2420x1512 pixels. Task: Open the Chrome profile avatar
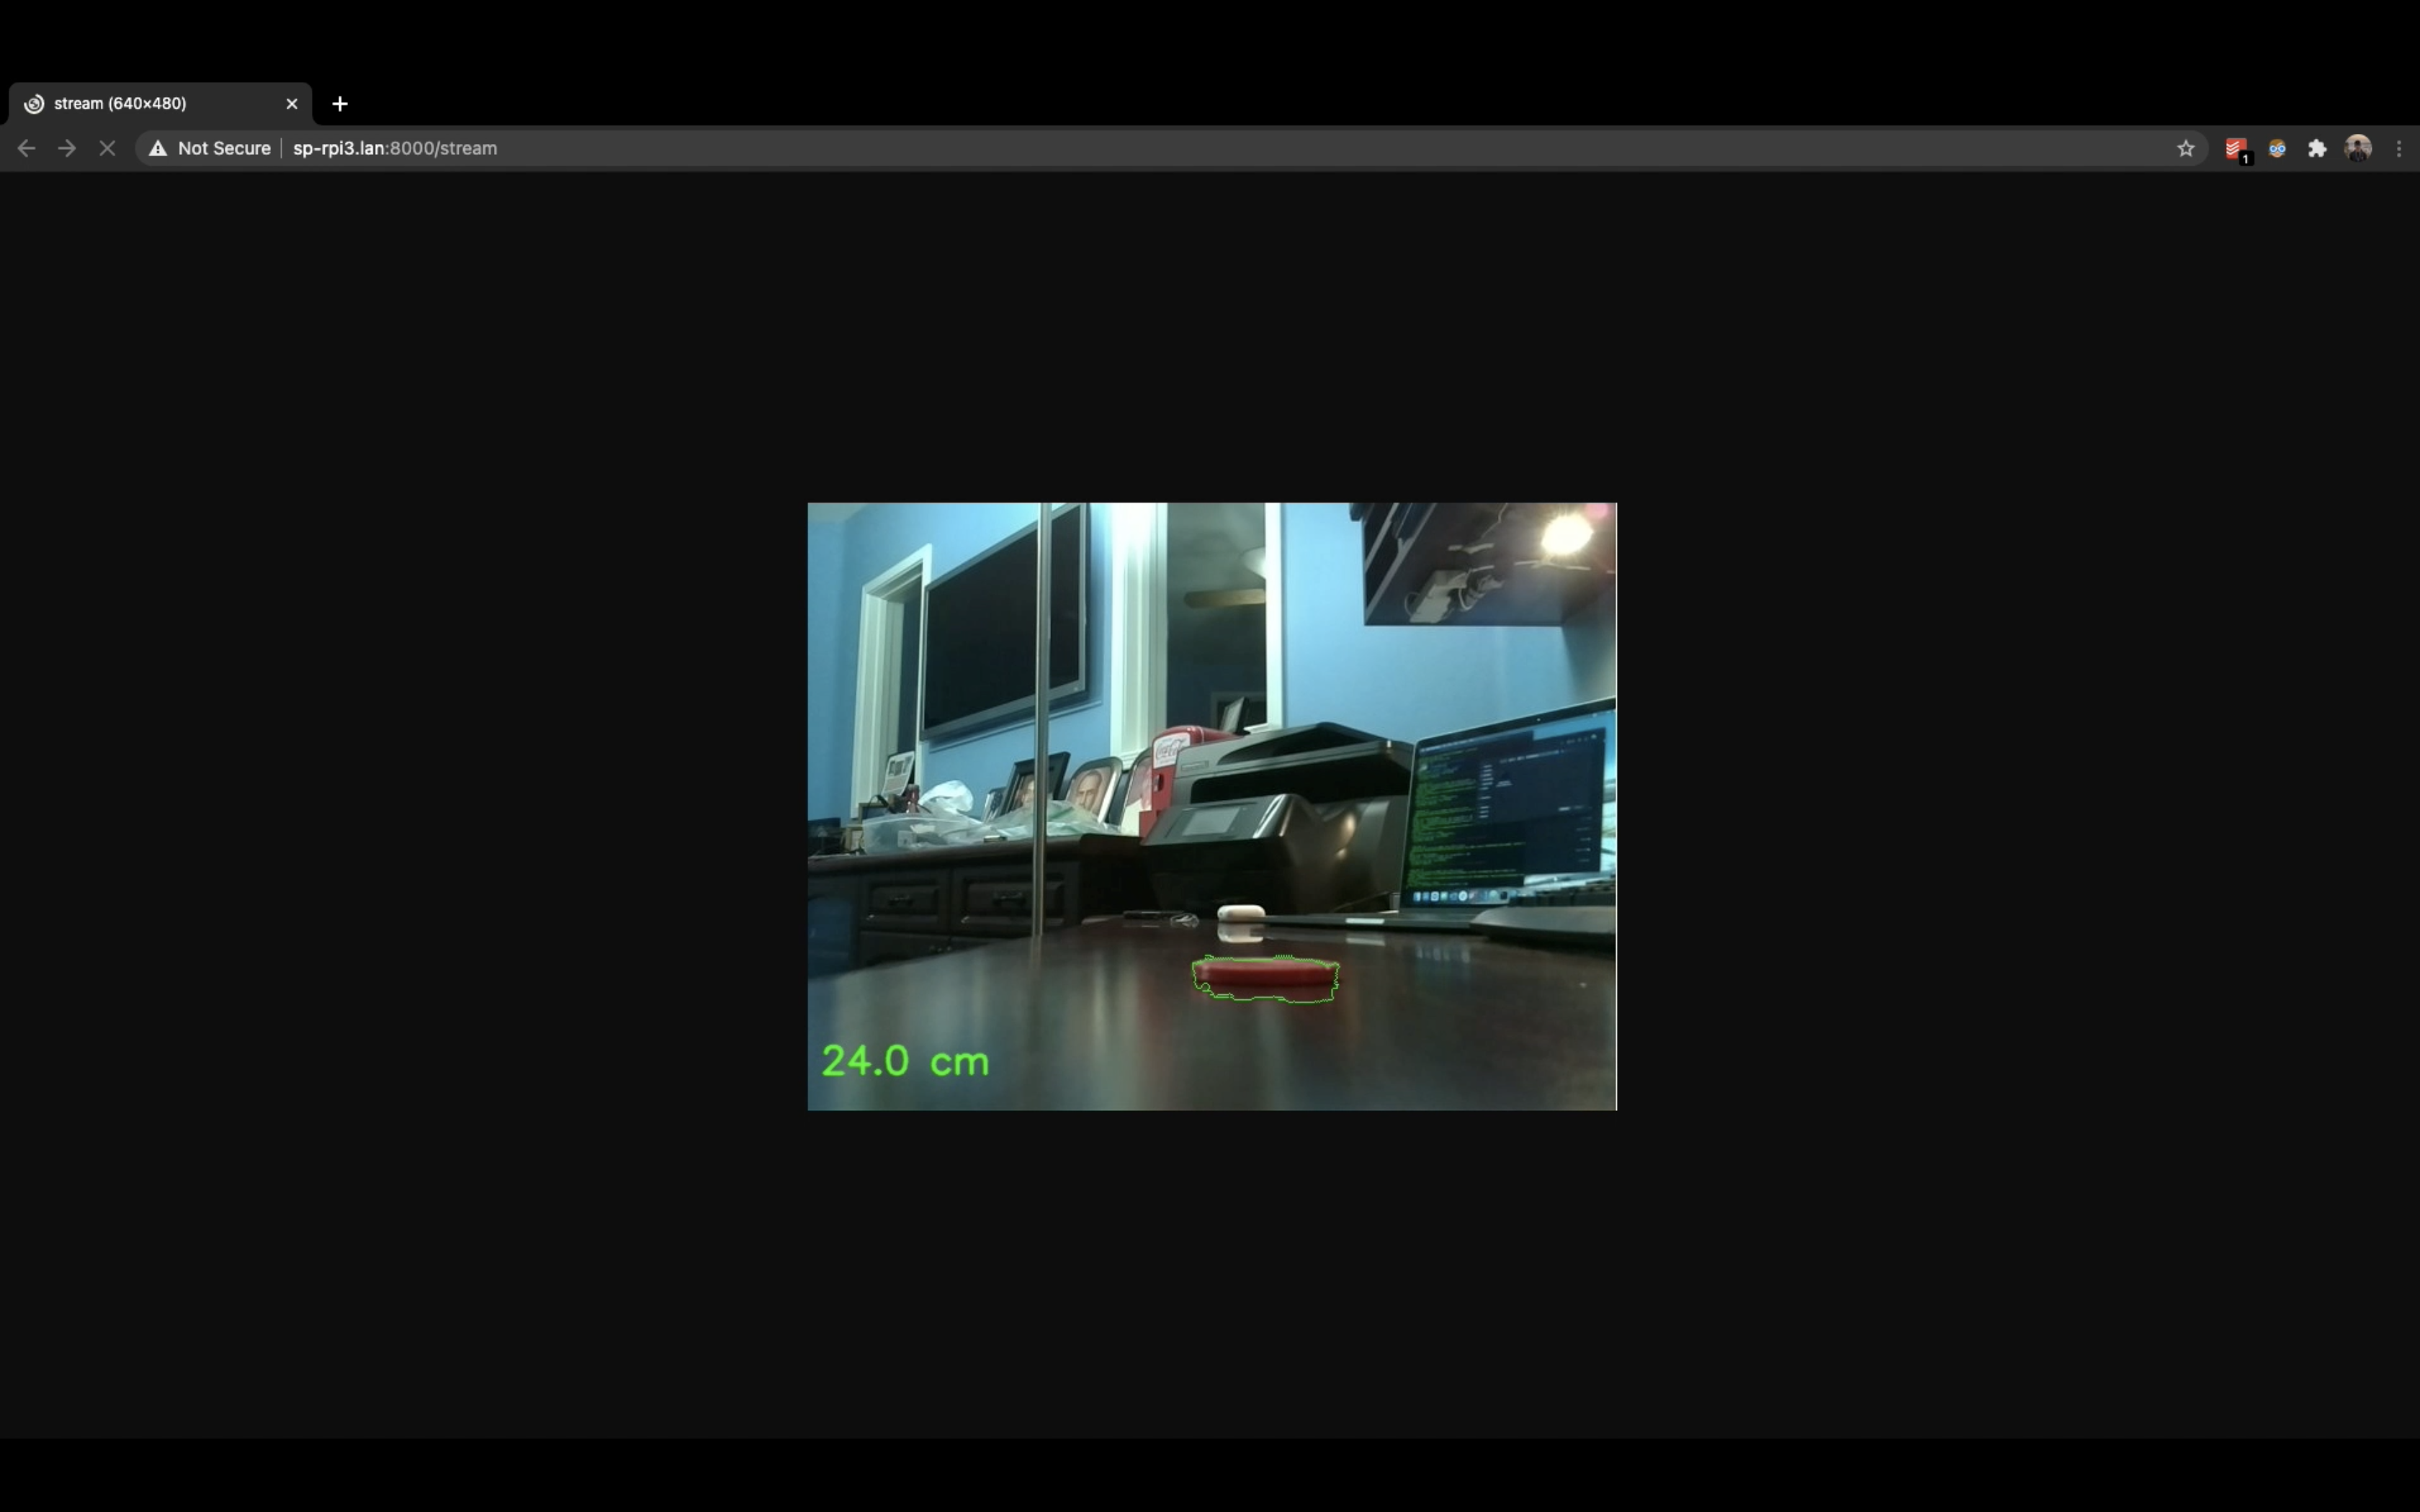point(2358,148)
